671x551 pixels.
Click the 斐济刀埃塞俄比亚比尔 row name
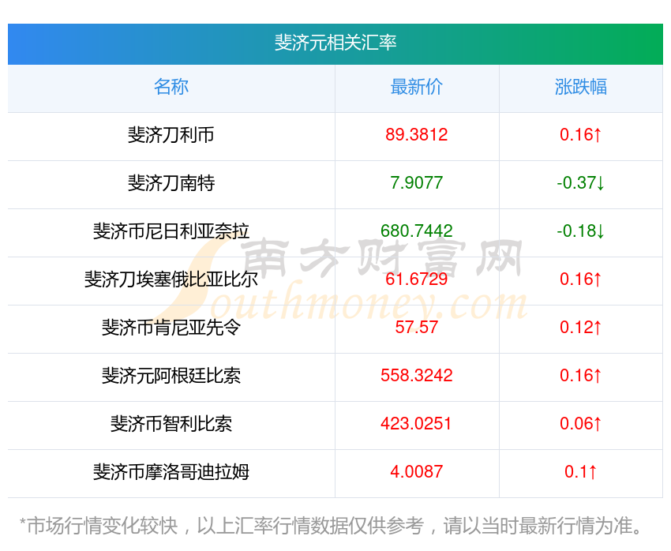coord(171,279)
